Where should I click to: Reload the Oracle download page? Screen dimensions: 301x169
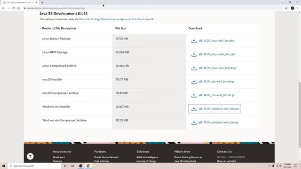click(x=14, y=8)
